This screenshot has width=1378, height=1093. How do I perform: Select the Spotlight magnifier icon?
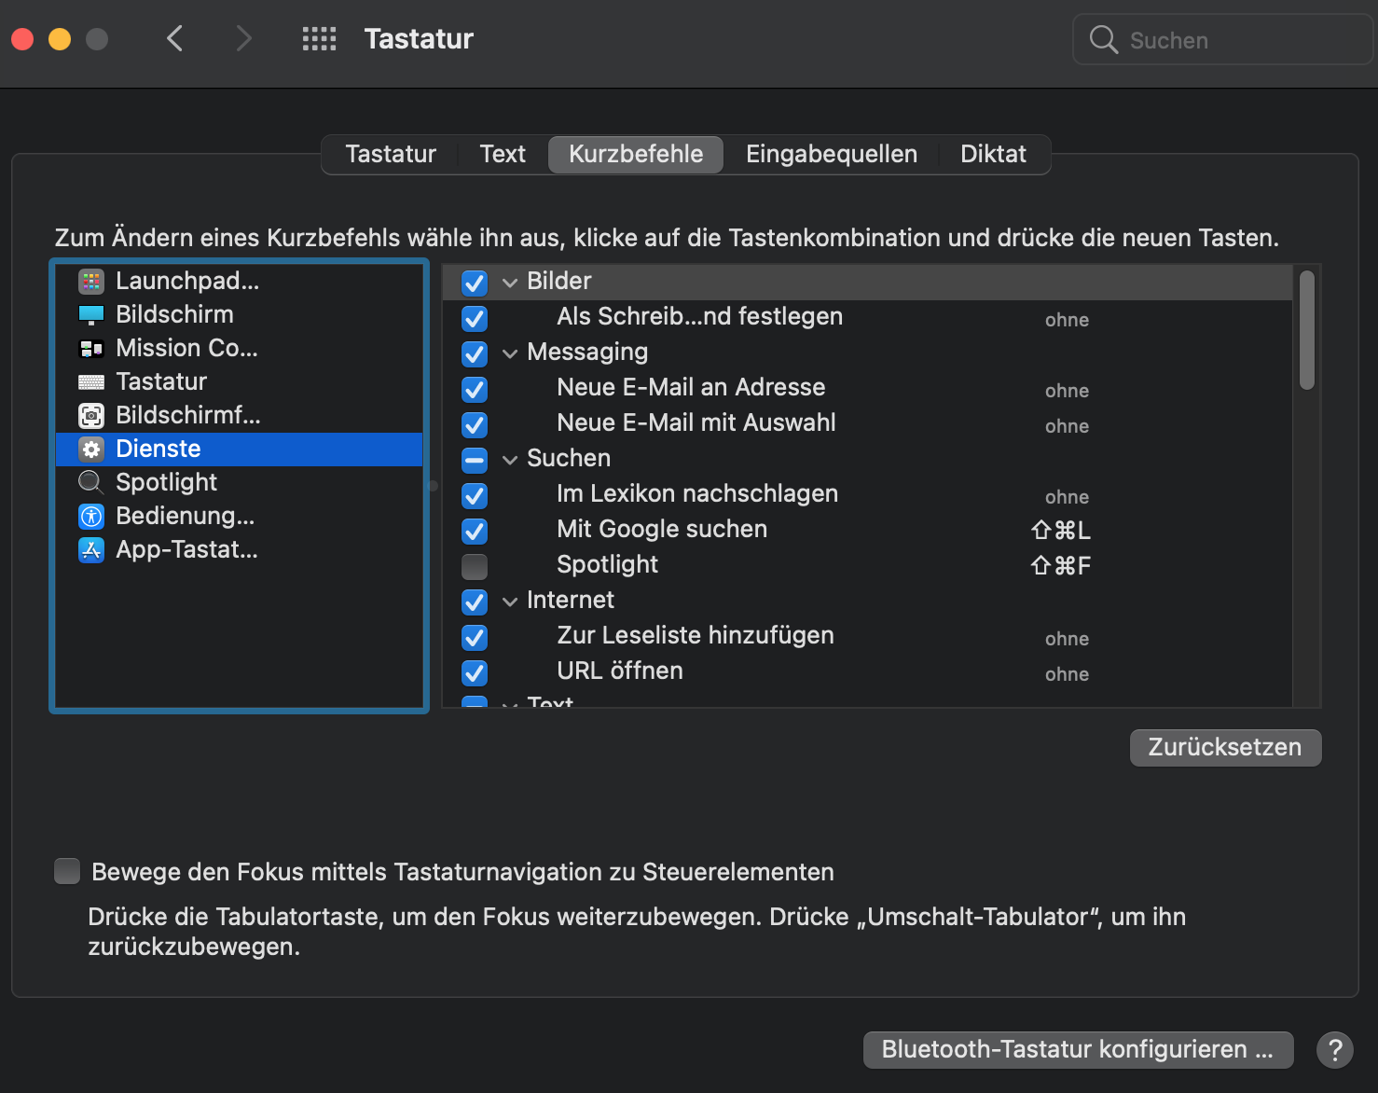click(x=91, y=482)
